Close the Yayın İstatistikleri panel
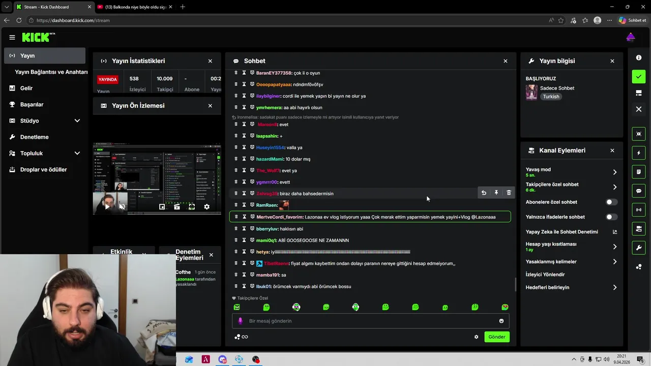 pyautogui.click(x=210, y=61)
